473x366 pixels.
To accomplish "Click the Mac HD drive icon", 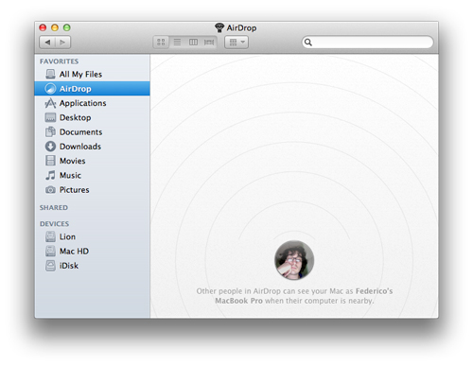I will [x=50, y=252].
